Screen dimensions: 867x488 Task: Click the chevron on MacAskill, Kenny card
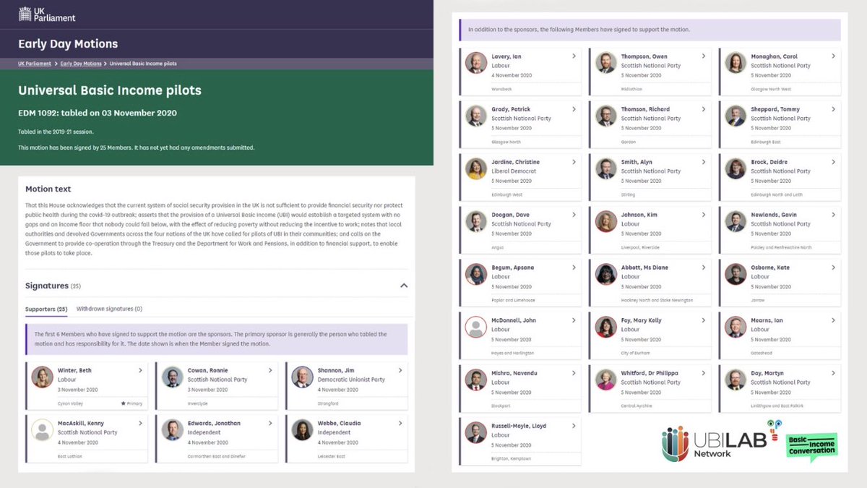tap(140, 423)
